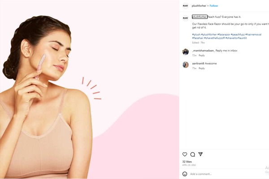Reply to _manishamadaan_ comment
Screen dimensions: 269x179
click(x=202, y=55)
